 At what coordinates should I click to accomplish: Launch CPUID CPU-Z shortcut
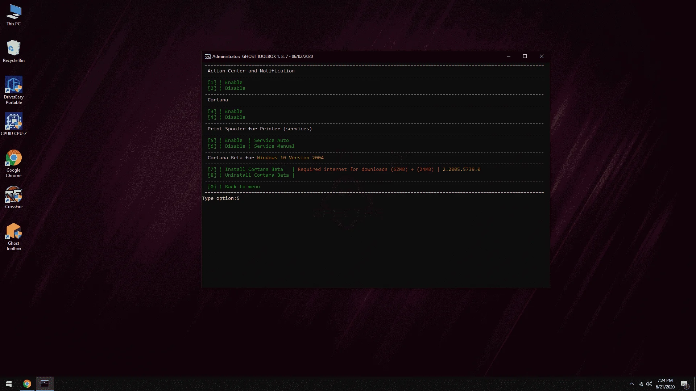click(x=14, y=124)
